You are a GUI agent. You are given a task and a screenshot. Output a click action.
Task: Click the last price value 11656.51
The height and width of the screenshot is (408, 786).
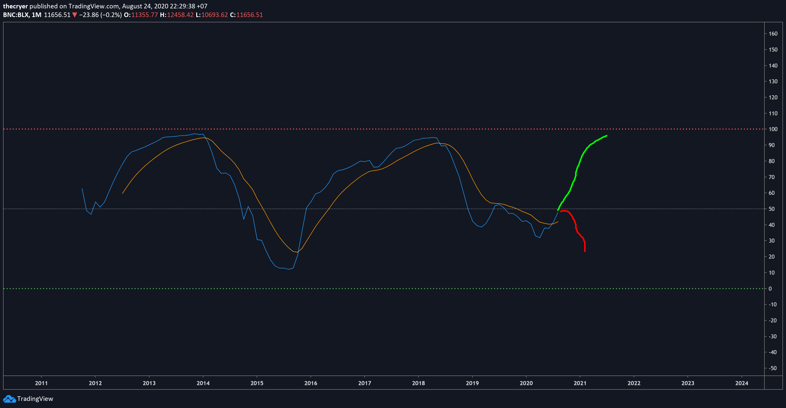tap(57, 15)
